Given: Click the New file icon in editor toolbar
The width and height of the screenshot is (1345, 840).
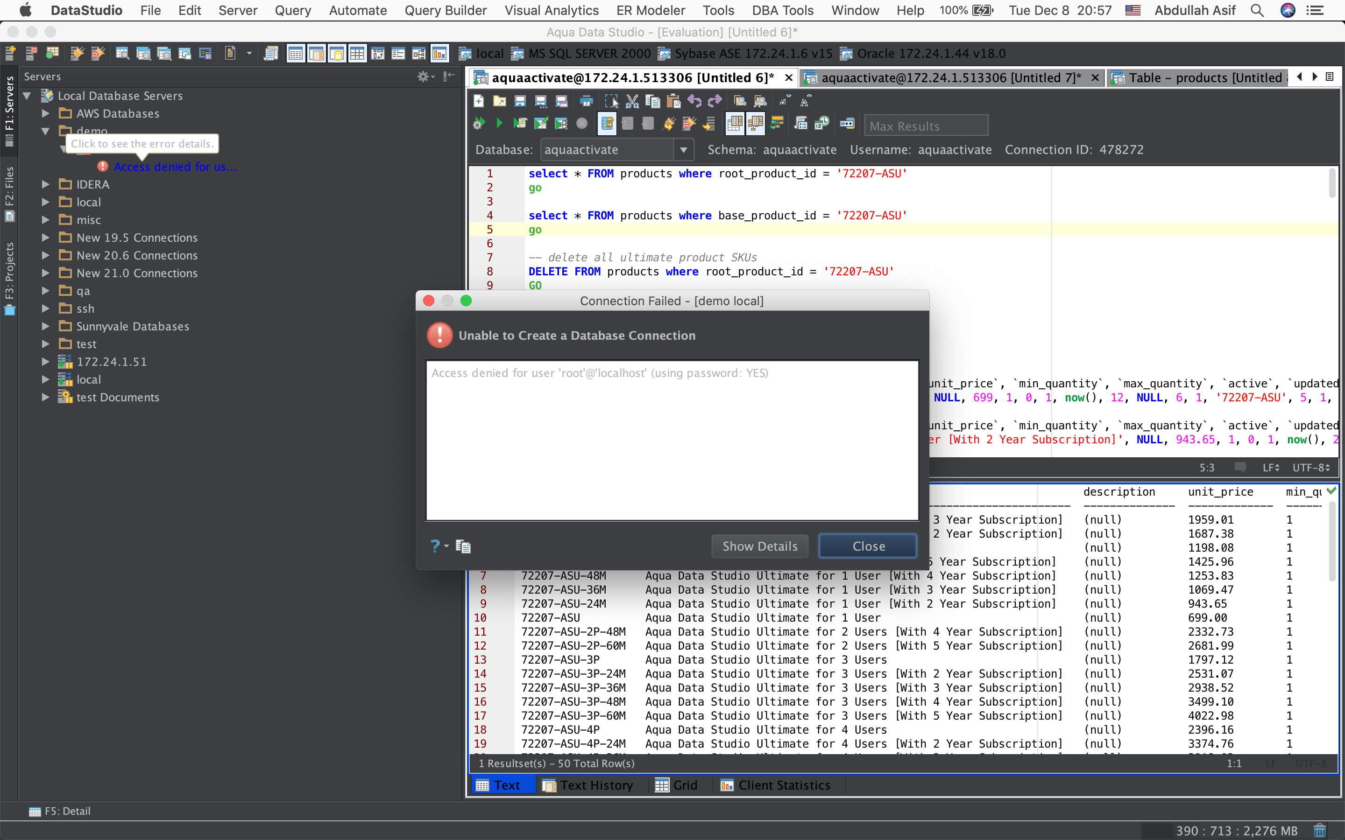Looking at the screenshot, I should (x=479, y=101).
